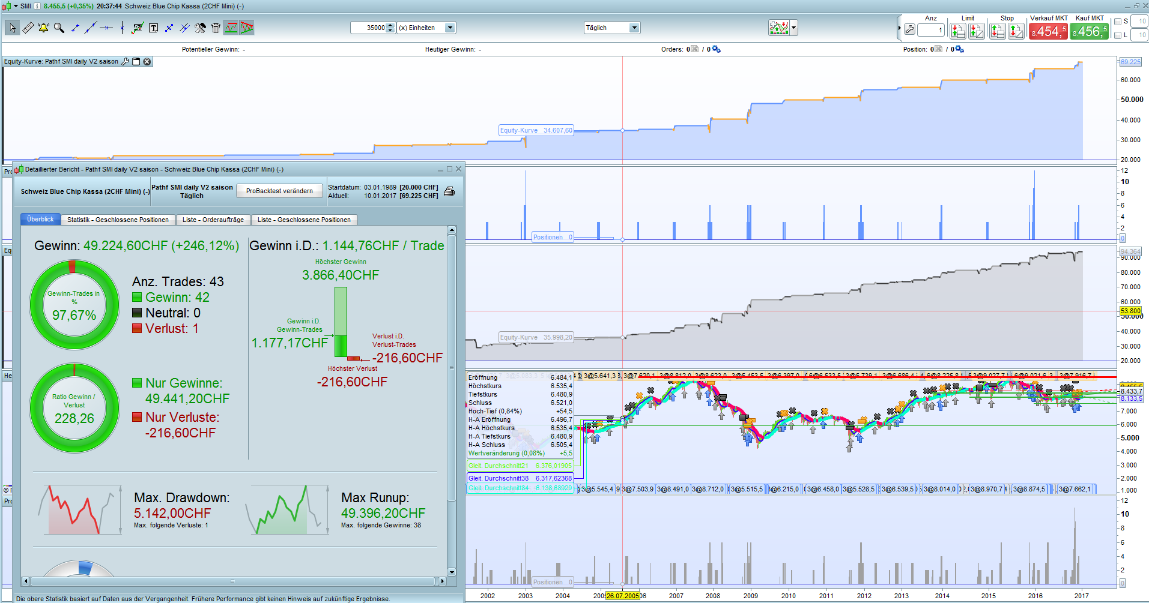
Task: Place a Limit buy order icon
Action: coord(958,31)
